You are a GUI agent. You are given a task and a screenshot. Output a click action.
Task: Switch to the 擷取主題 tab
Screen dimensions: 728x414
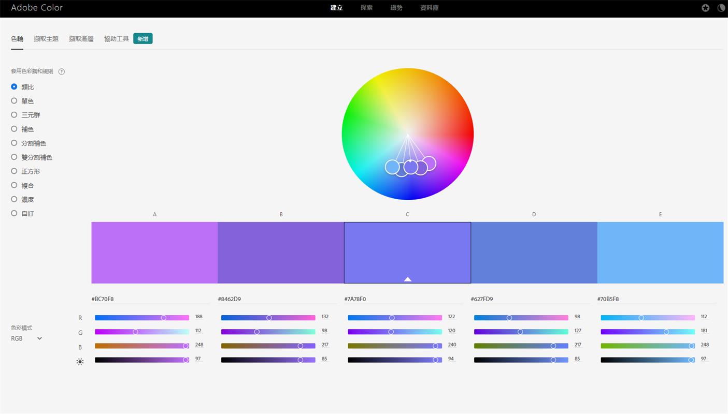[46, 39]
